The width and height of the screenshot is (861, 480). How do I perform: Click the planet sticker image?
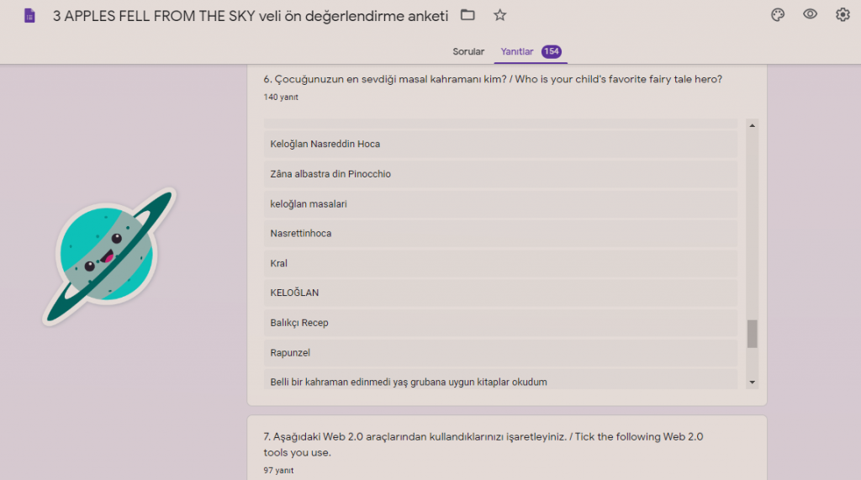coord(109,255)
